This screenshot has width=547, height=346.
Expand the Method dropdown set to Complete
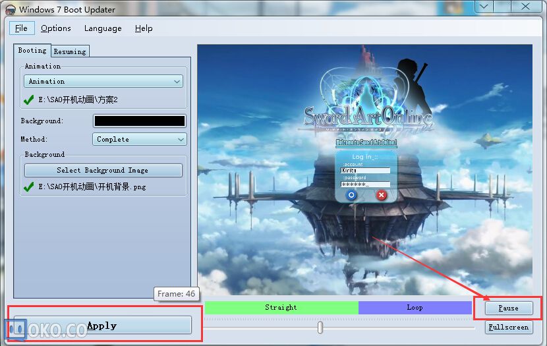pos(140,139)
